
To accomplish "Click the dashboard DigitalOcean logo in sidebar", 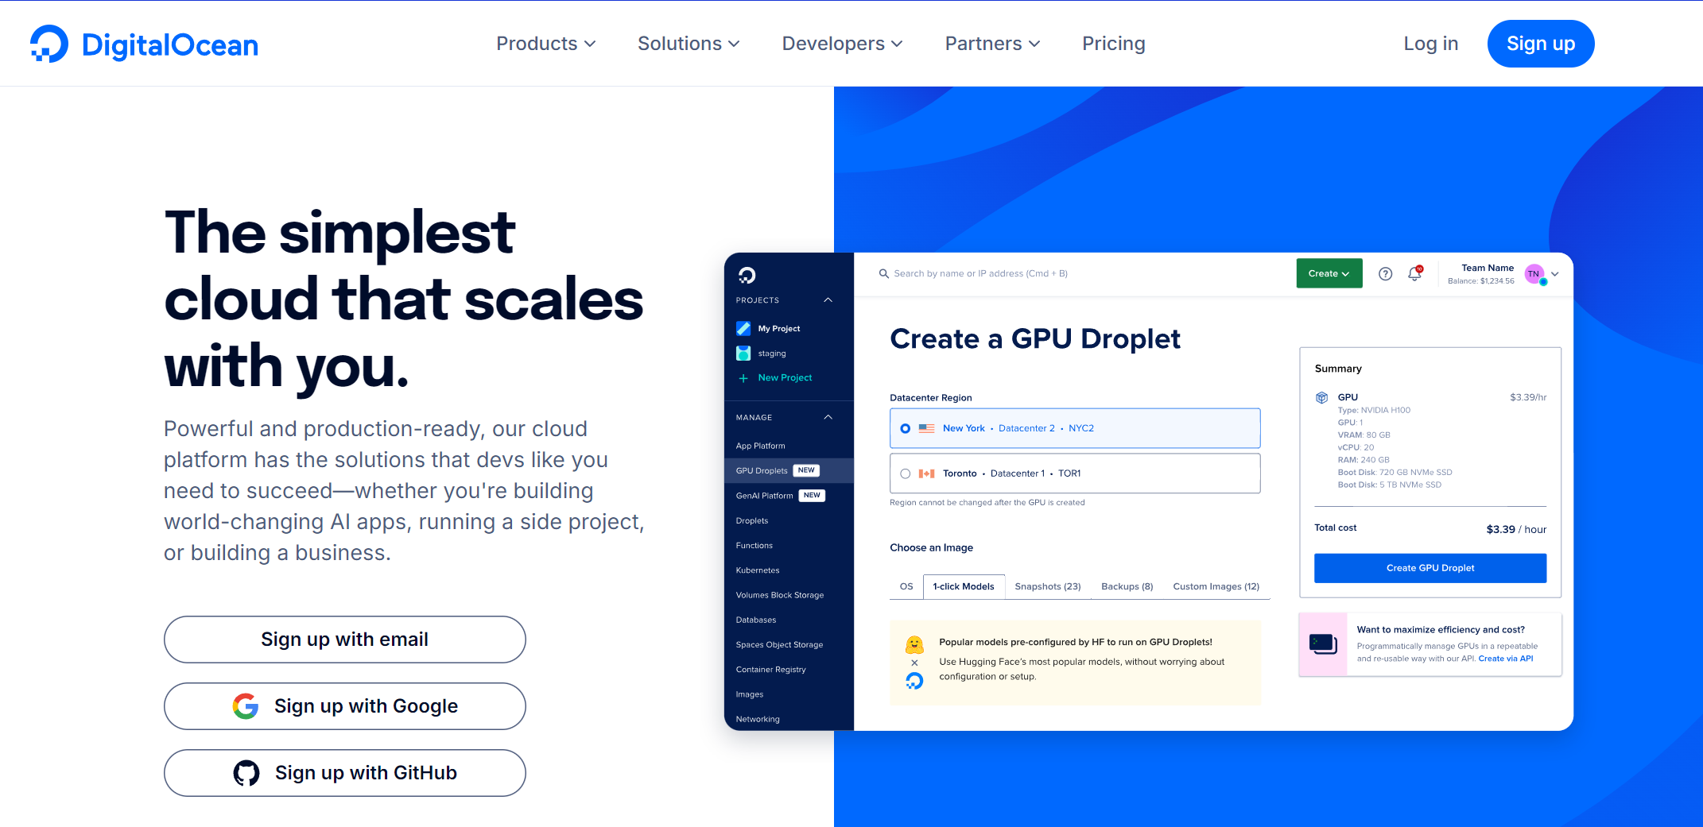I will click(747, 276).
